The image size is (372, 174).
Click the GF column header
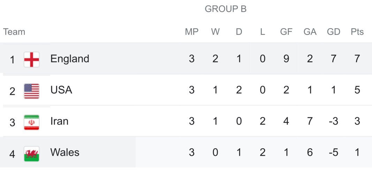(286, 32)
